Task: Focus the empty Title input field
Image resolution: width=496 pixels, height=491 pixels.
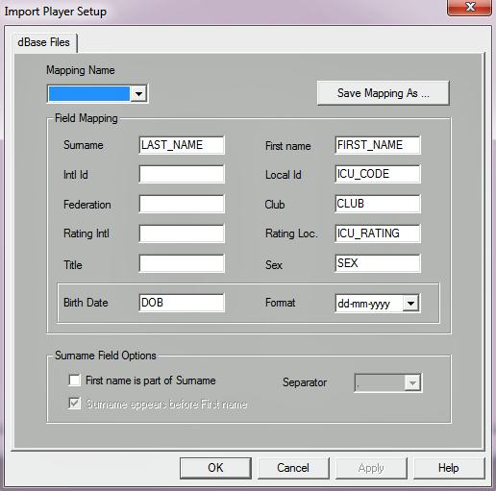Action: (182, 263)
